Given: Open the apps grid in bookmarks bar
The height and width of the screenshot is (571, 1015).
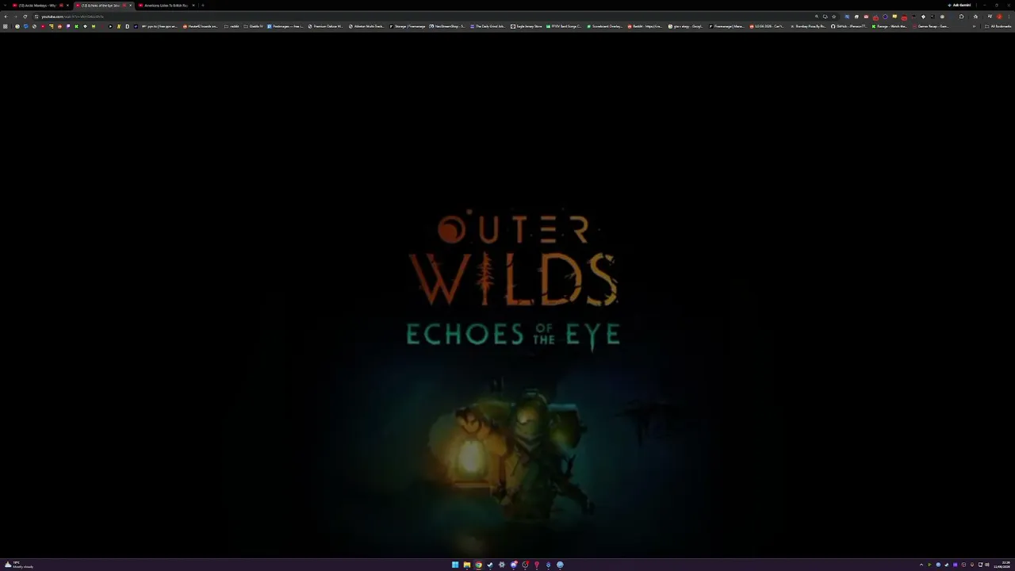Looking at the screenshot, I should pos(6,26).
